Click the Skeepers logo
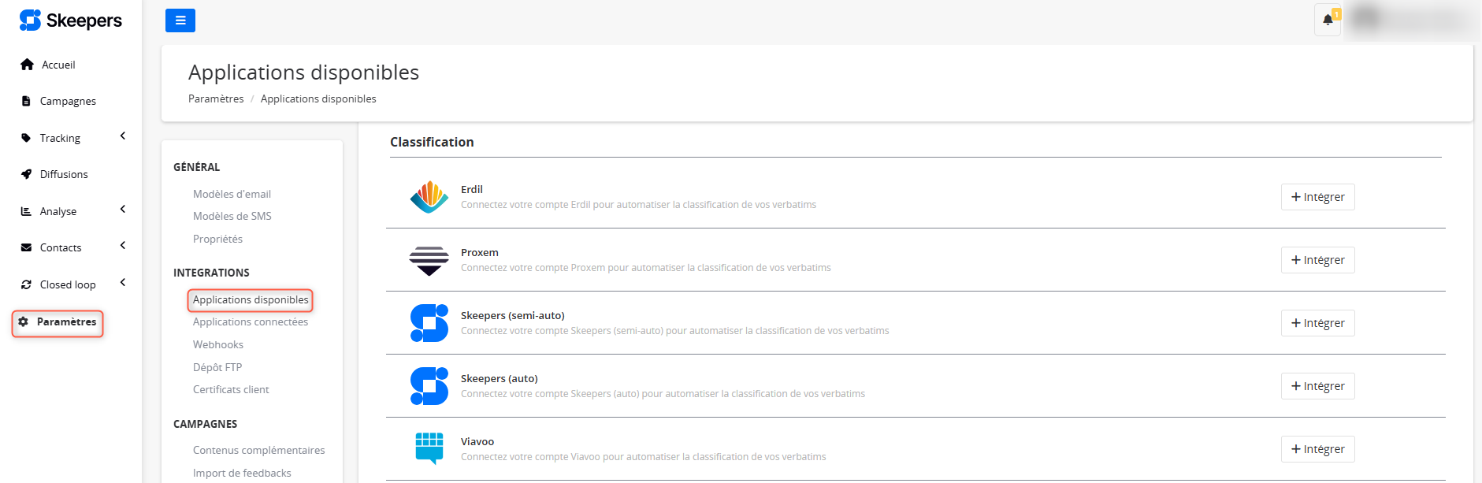The height and width of the screenshot is (483, 1482). 71,20
